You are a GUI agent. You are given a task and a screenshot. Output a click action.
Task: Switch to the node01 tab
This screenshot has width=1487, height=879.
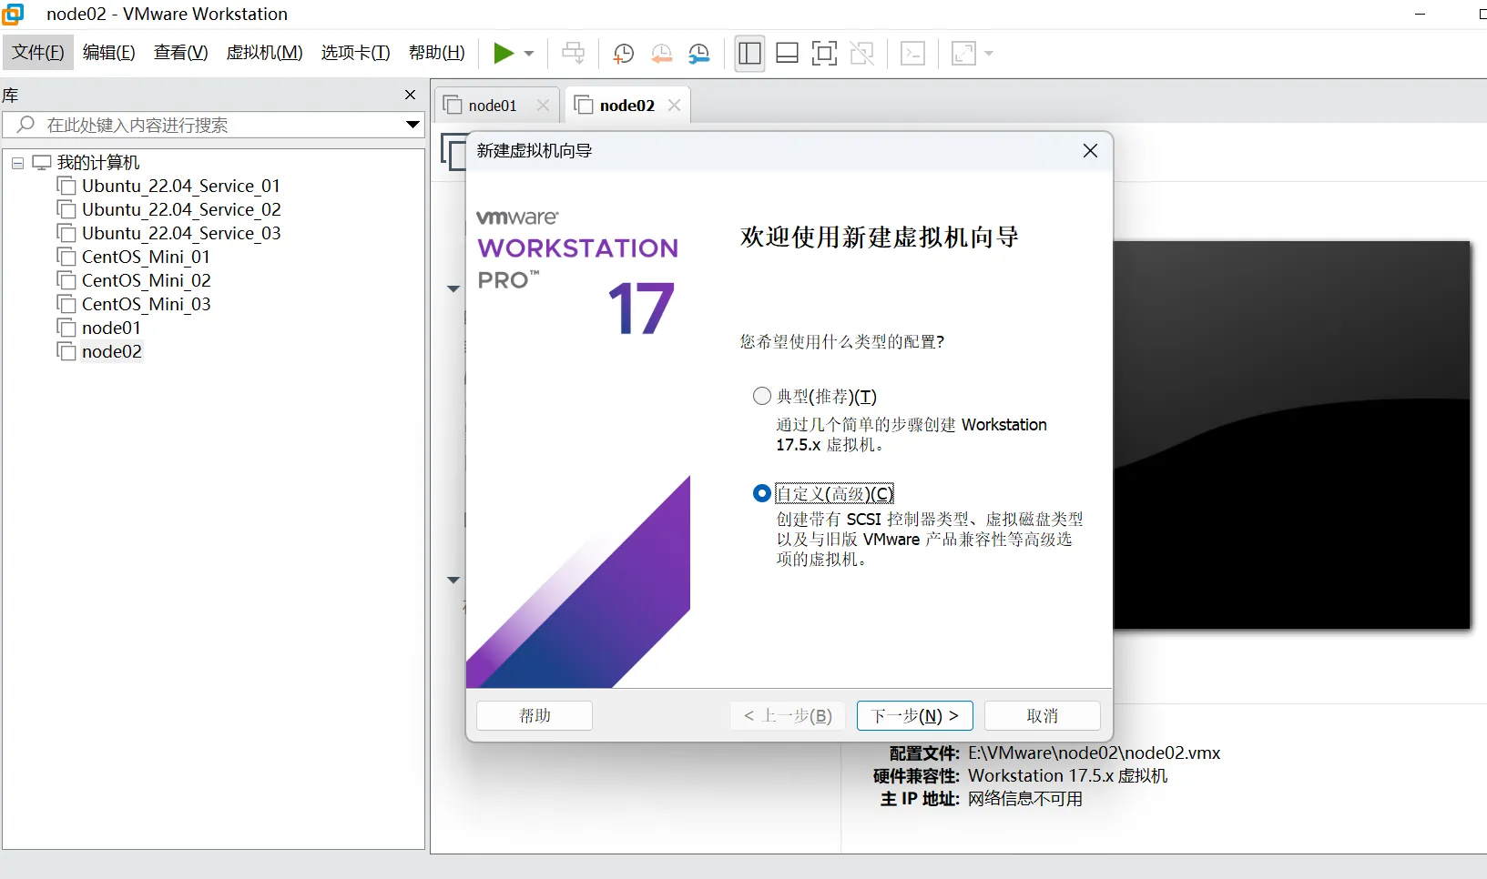coord(492,106)
